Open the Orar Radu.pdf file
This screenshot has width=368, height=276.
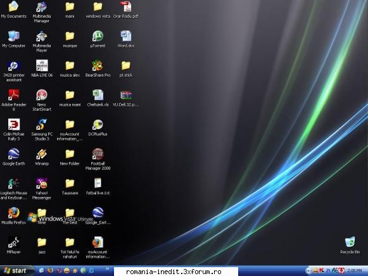(x=126, y=10)
